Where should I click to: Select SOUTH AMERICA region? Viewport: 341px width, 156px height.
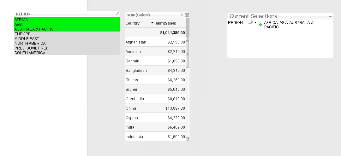(67, 53)
